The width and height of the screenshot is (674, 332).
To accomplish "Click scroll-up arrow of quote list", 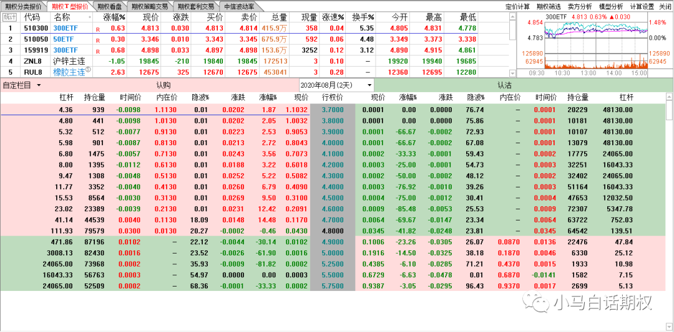I will (512, 17).
